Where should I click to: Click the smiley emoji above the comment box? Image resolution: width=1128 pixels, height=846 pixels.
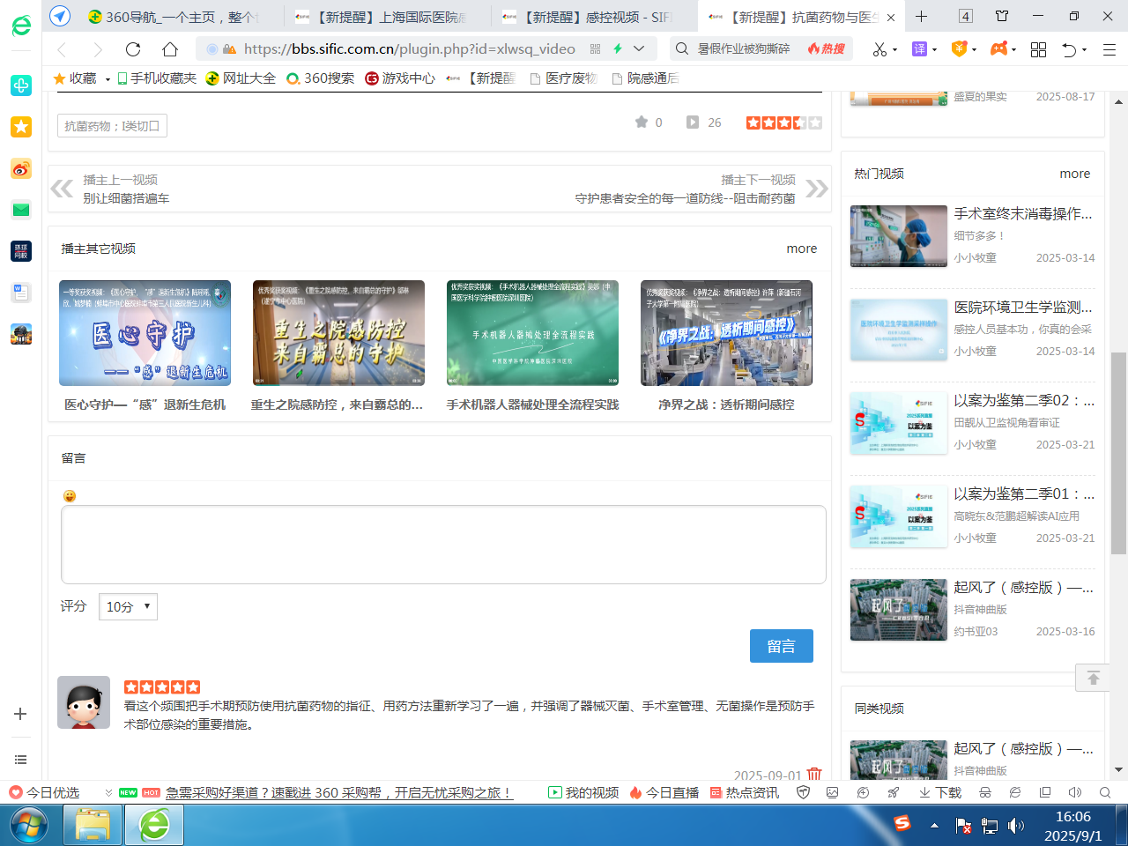tap(68, 496)
